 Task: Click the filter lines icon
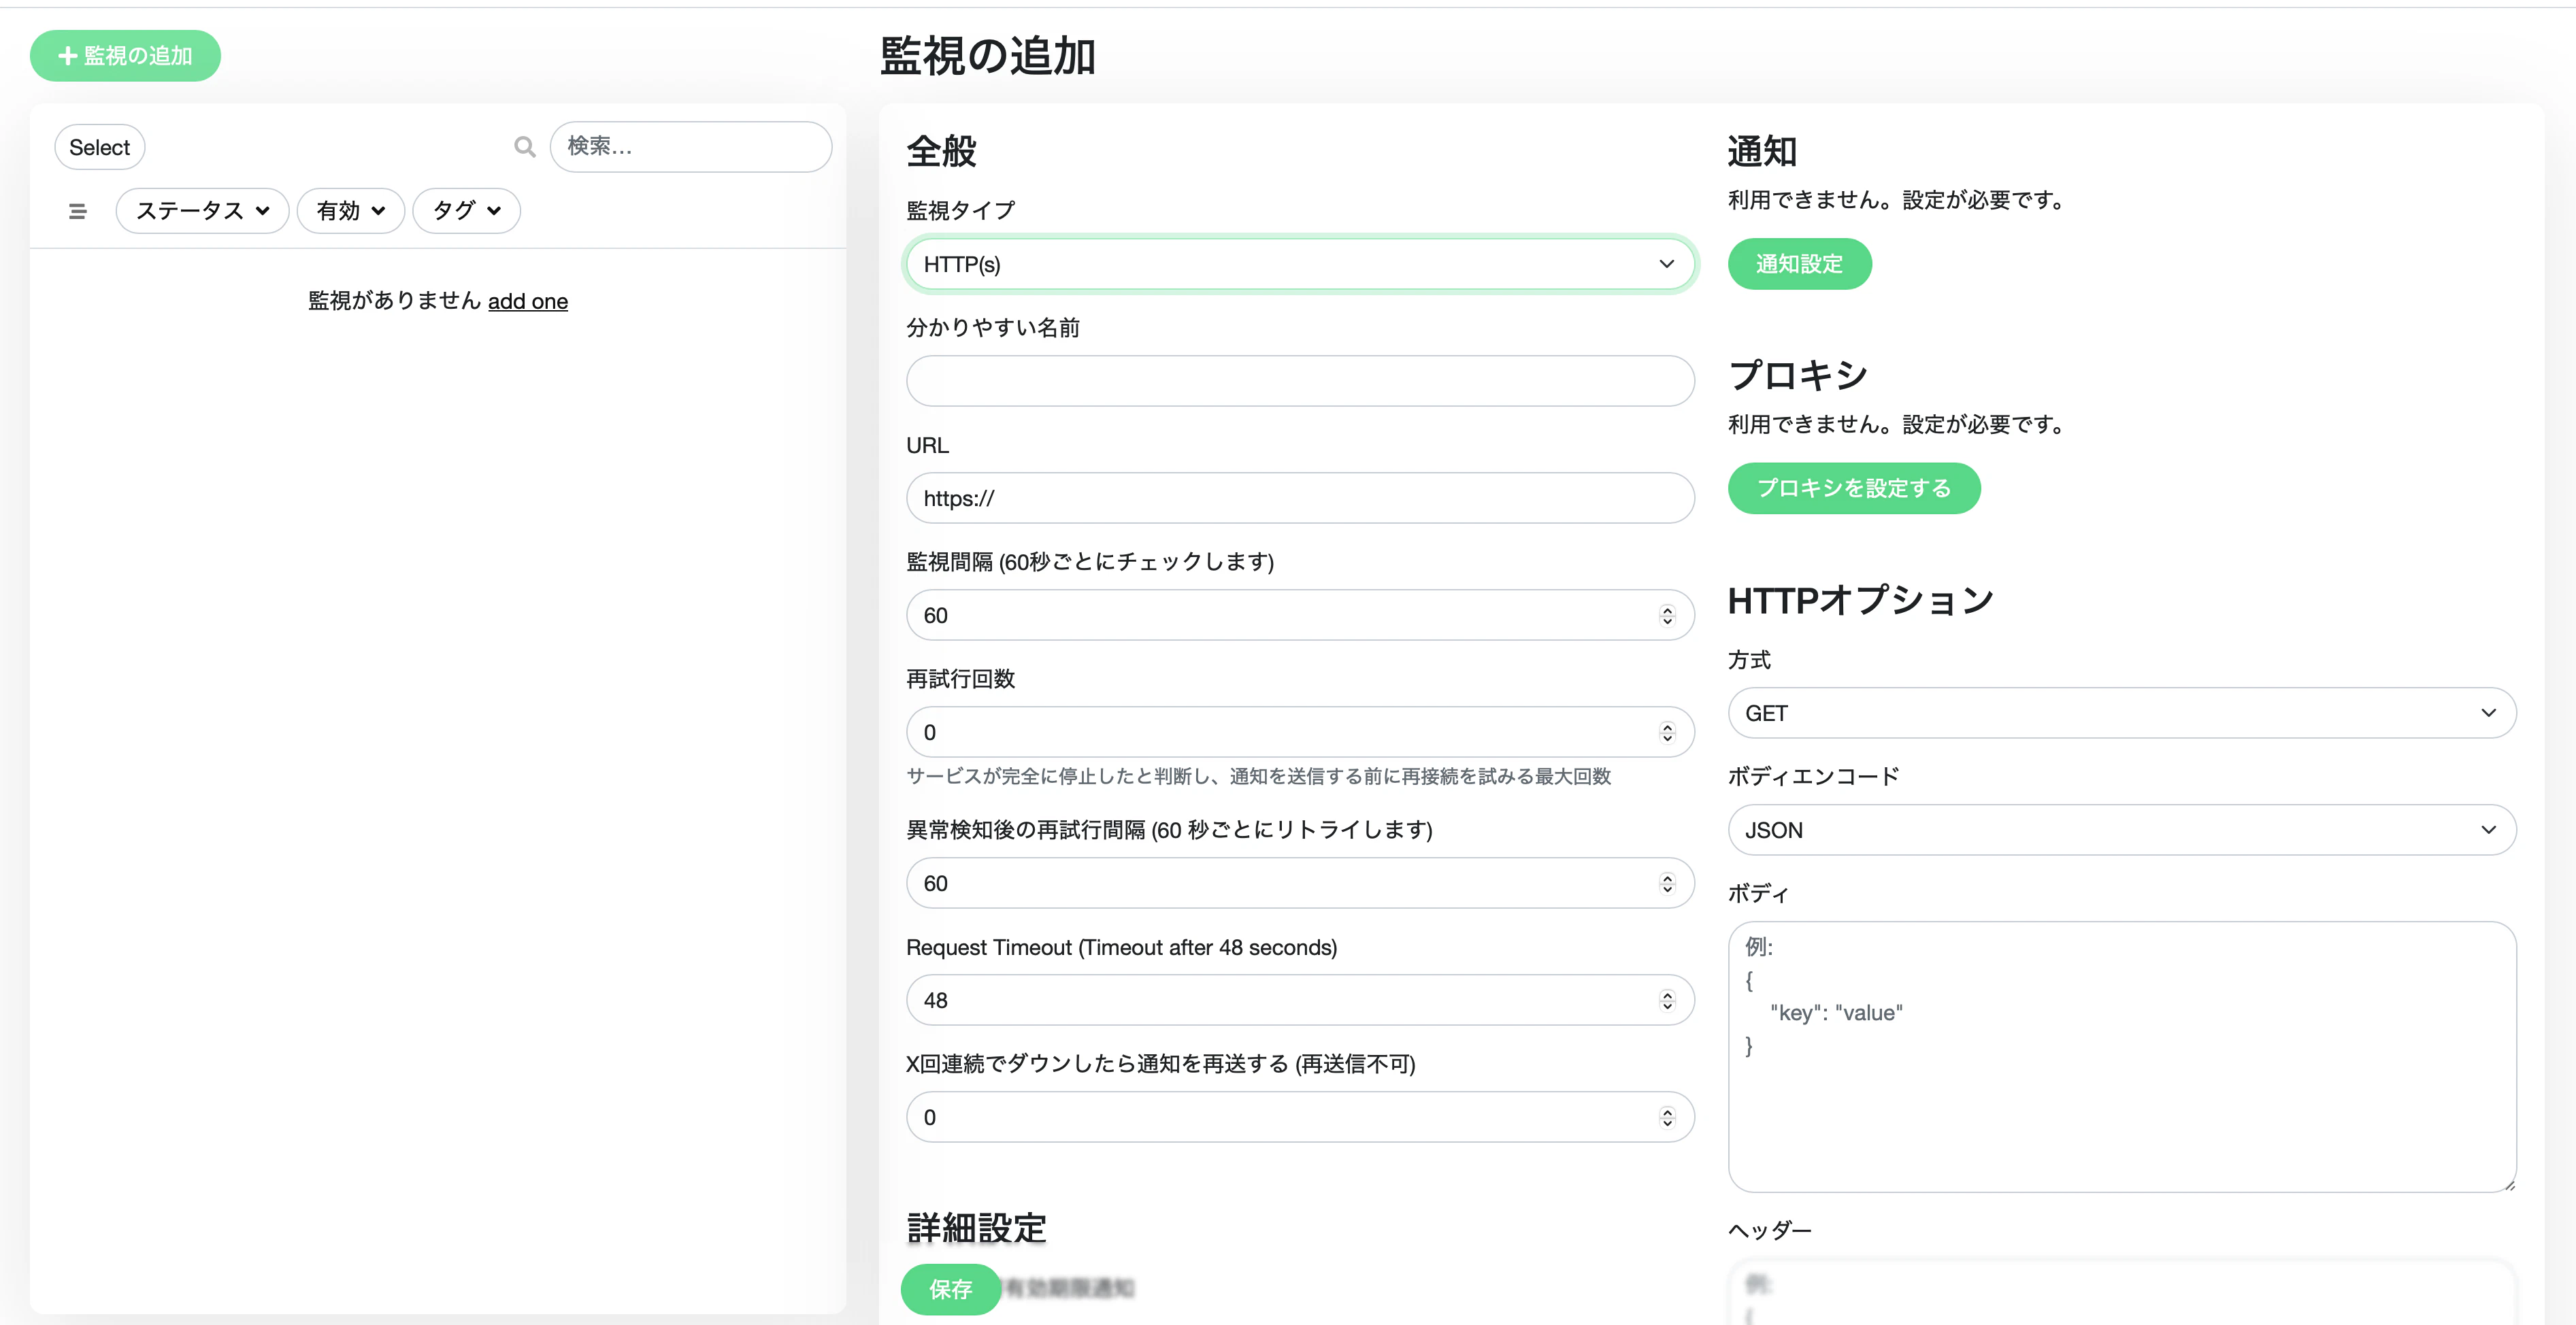(x=77, y=211)
